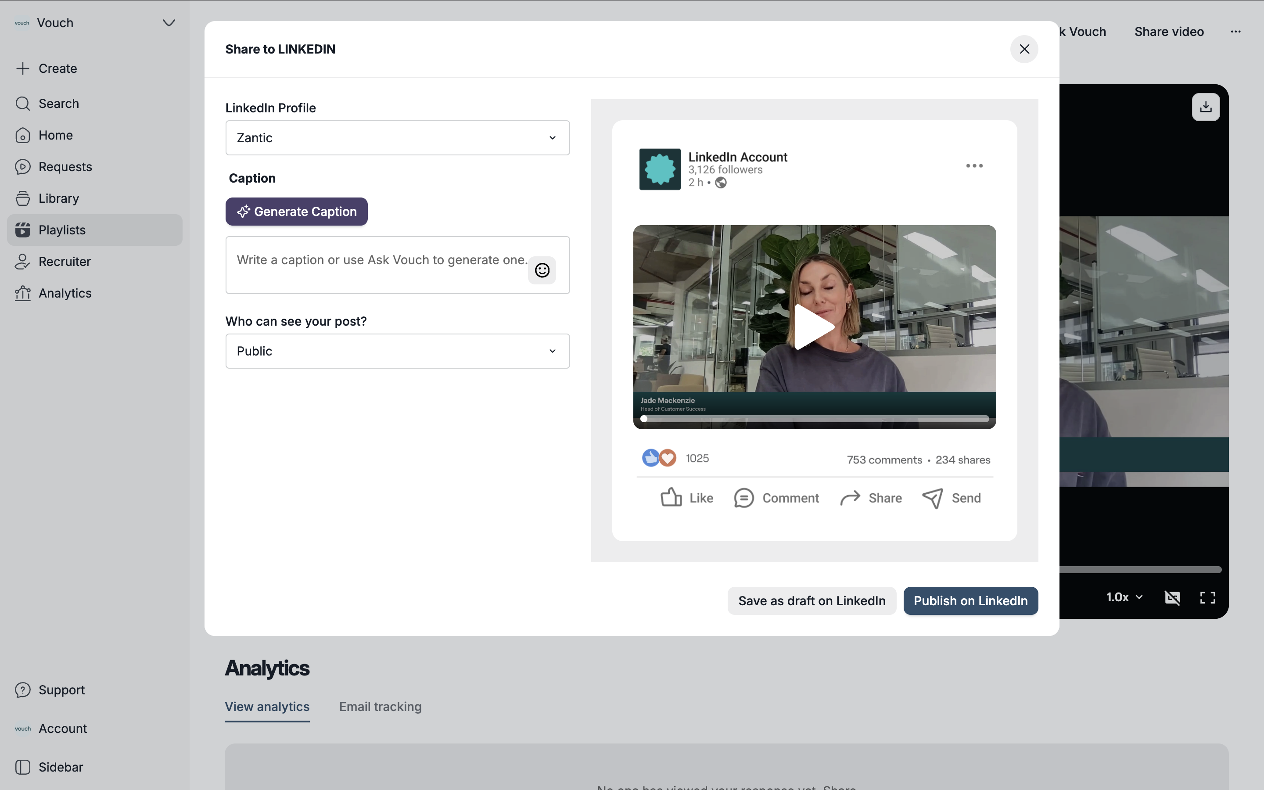Switch to the Email tracking tab
Viewport: 1264px width, 790px height.
pos(380,707)
